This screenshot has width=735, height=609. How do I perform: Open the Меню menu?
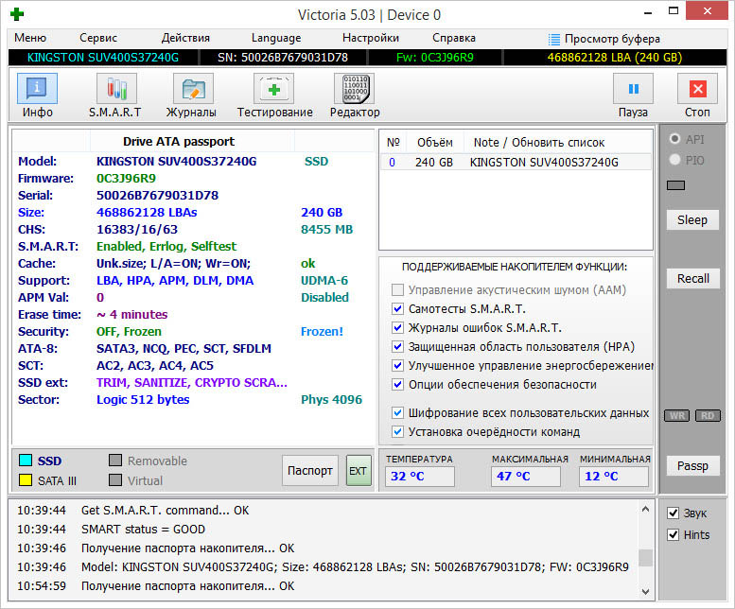[30, 38]
